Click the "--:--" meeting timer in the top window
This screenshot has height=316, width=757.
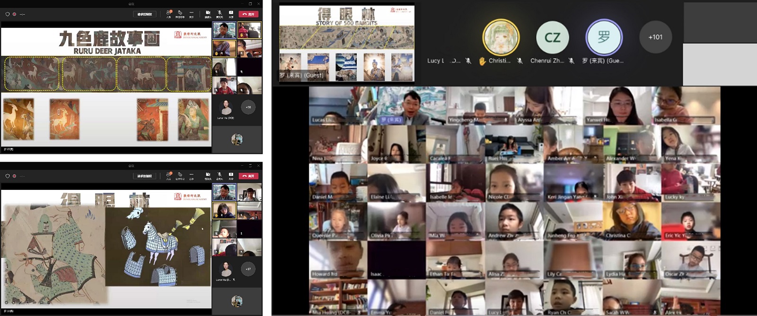(x=22, y=14)
